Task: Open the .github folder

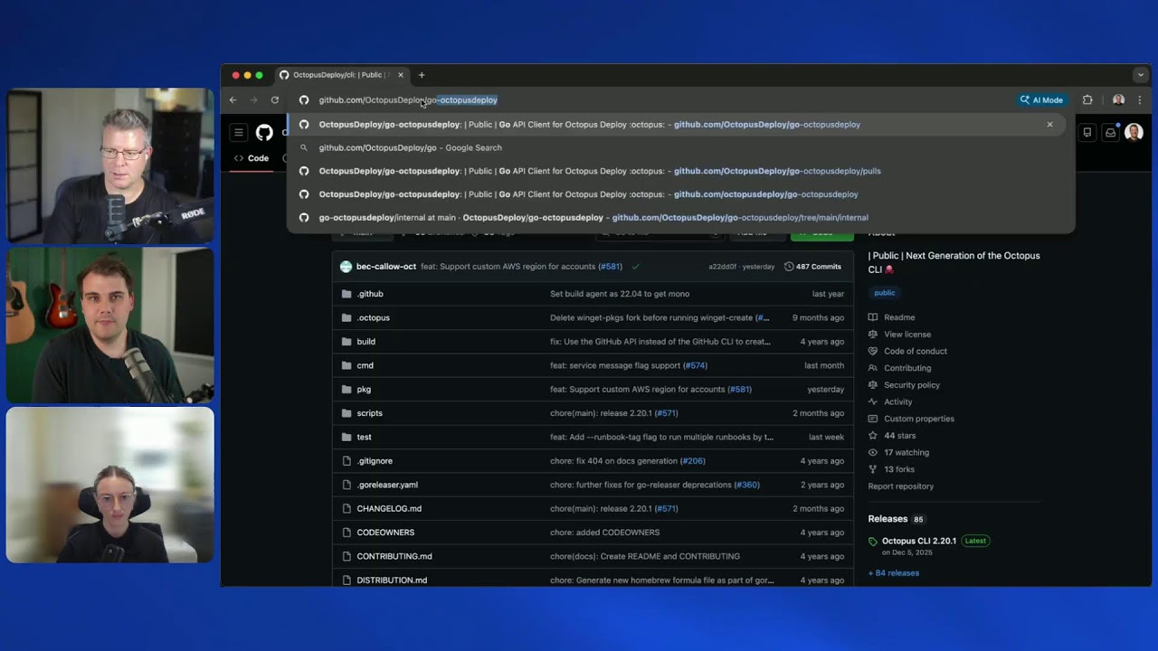Action: coord(370,294)
